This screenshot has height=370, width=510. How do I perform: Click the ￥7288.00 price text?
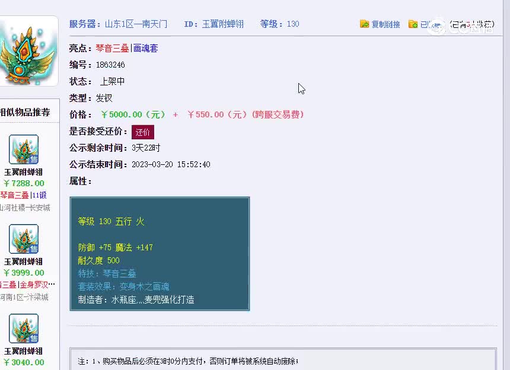pos(24,183)
